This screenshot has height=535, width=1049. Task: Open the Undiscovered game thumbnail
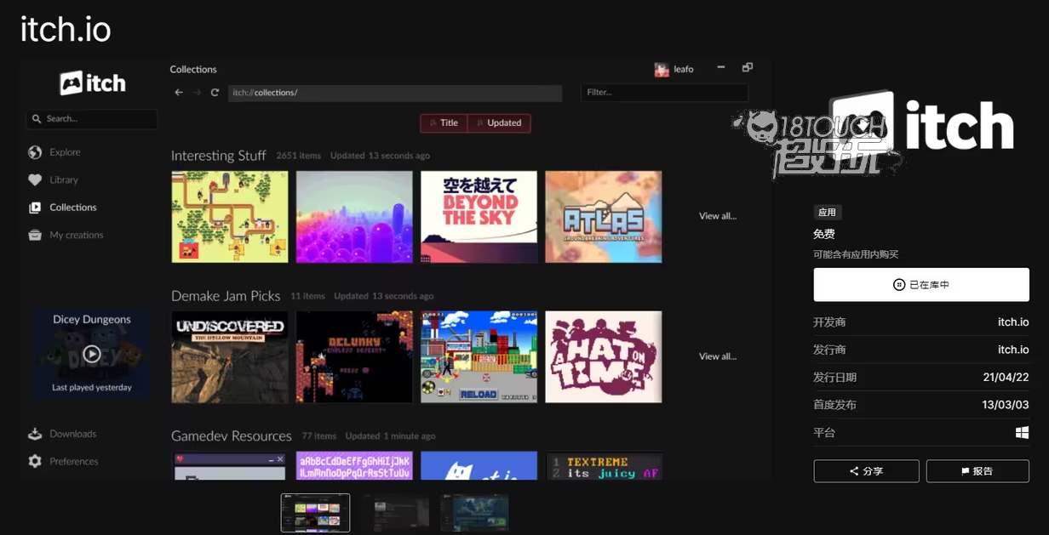coord(230,356)
